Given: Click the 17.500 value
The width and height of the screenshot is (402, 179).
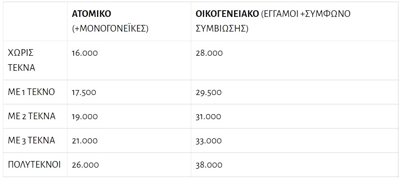Looking at the screenshot, I should pos(84,92).
